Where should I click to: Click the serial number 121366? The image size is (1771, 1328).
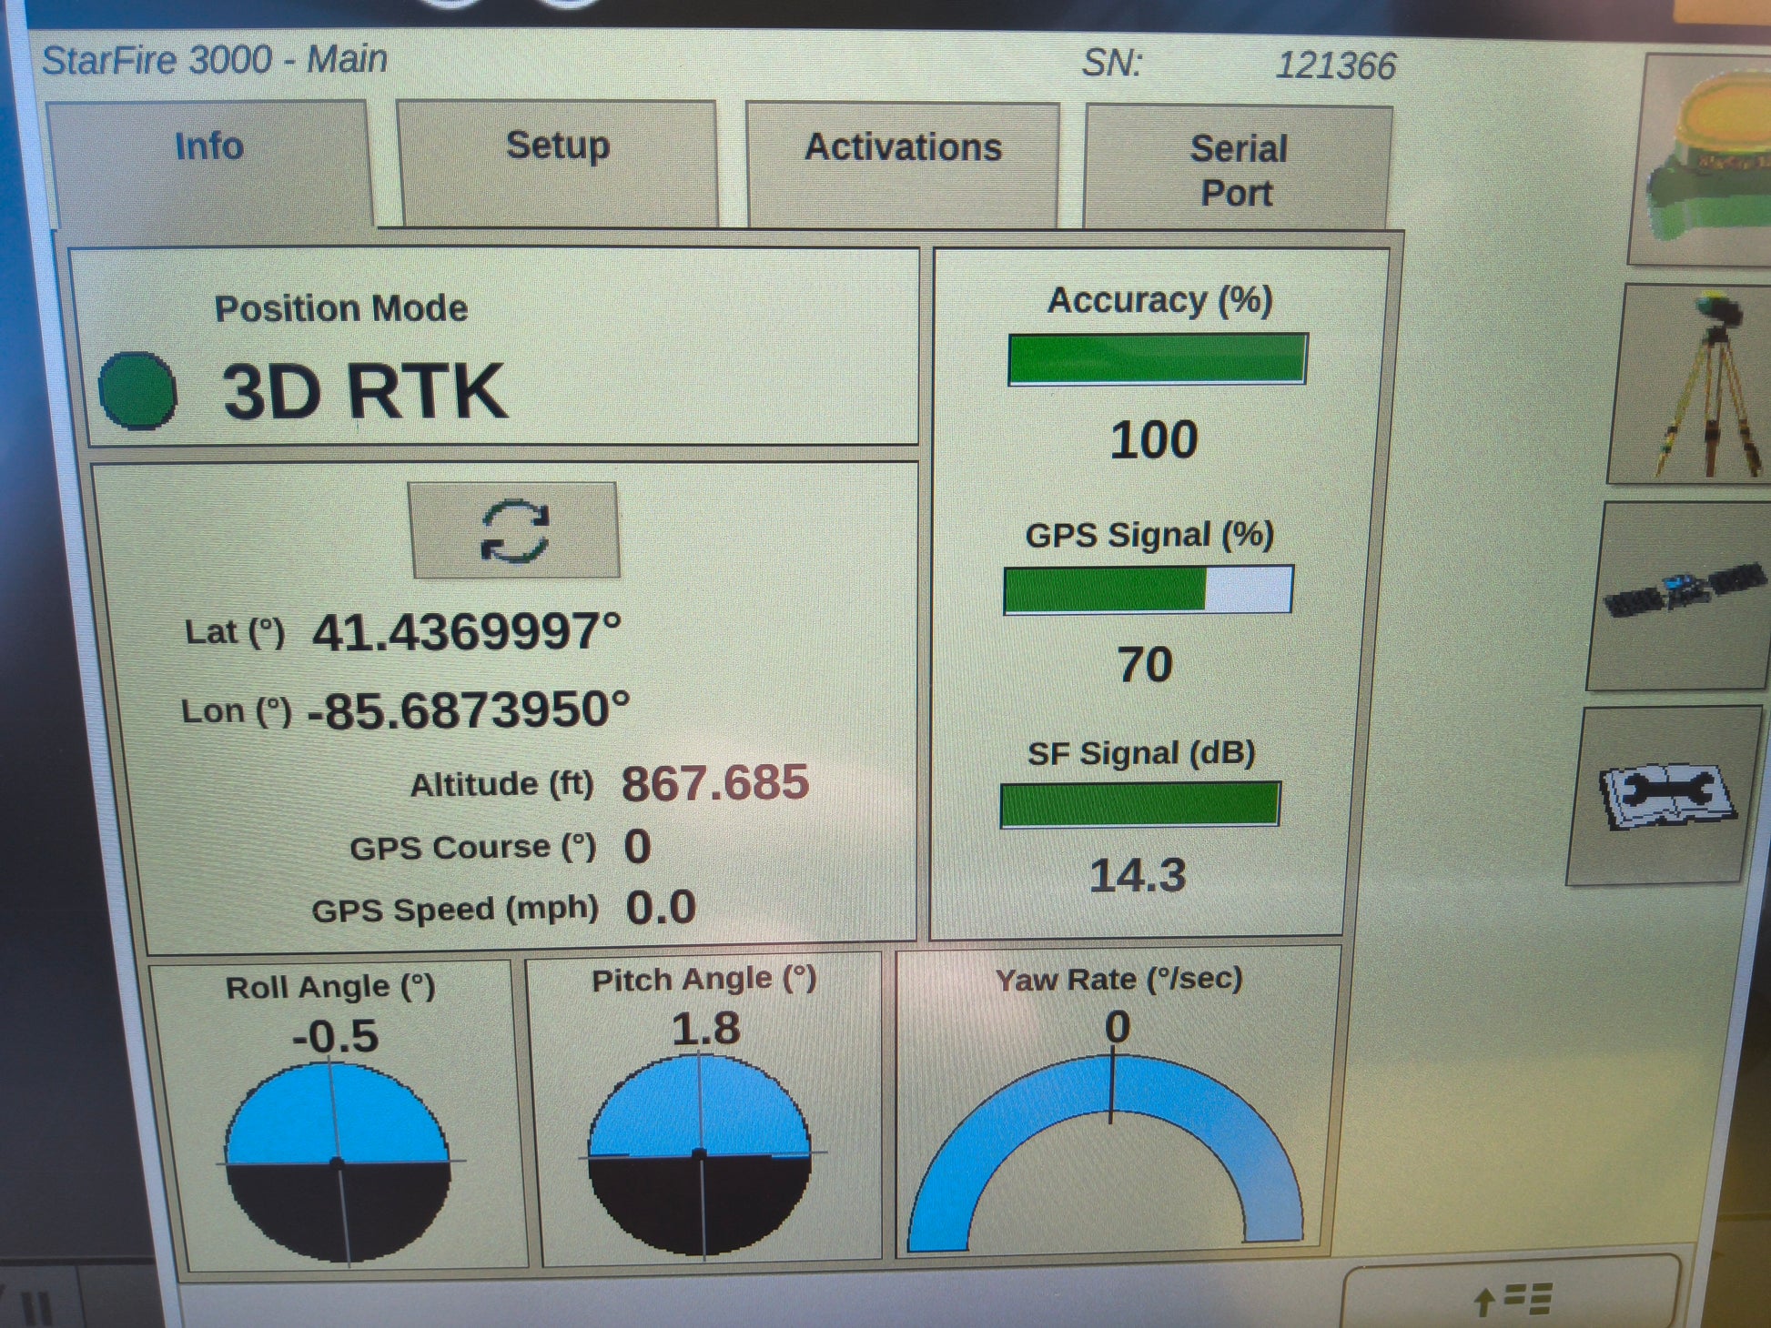click(x=1335, y=65)
